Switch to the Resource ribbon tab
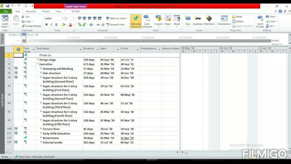This screenshot has height=164, width=291. tap(31, 11)
